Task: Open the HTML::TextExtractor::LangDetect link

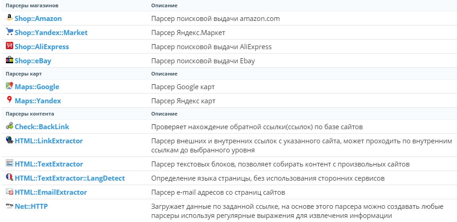Action: [70, 178]
